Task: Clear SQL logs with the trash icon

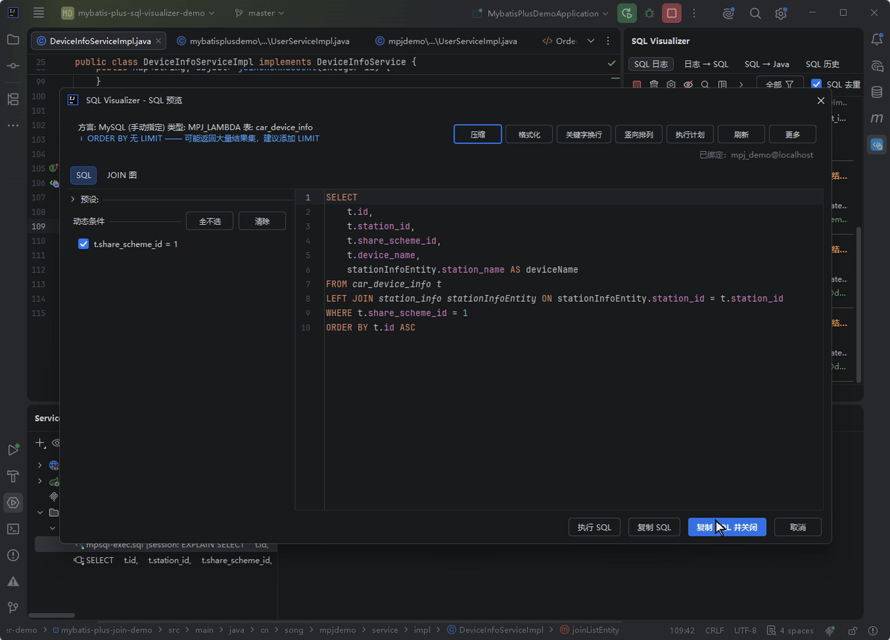Action: click(x=654, y=84)
